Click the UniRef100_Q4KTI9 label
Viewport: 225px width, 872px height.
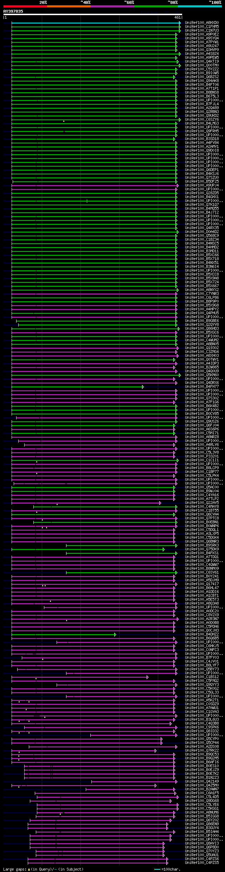click(202, 62)
